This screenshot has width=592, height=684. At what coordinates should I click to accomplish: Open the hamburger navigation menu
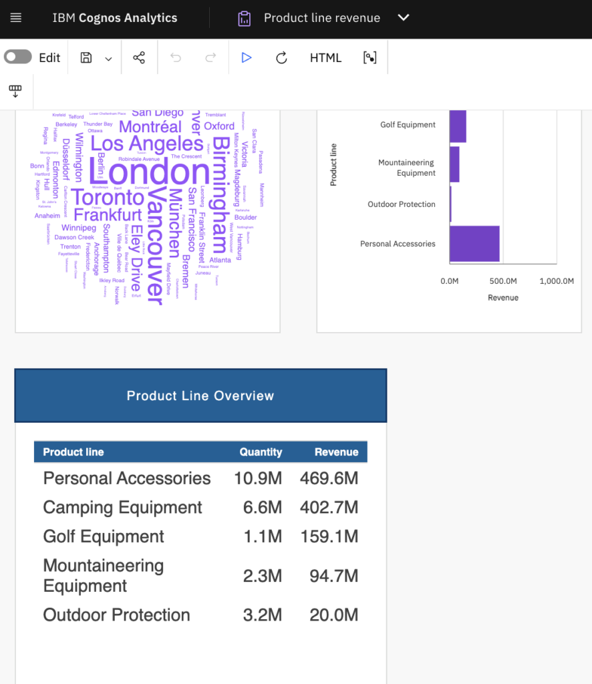[x=16, y=18]
